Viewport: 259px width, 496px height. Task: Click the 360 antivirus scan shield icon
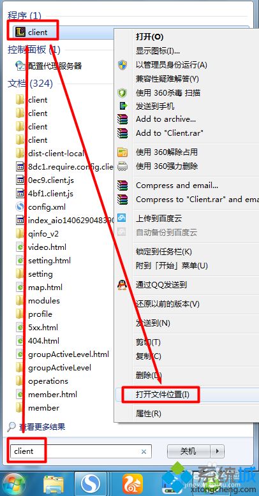click(x=122, y=92)
